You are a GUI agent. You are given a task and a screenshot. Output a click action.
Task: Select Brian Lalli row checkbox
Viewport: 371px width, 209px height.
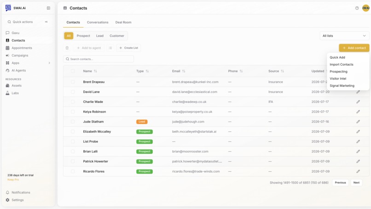tap(73, 152)
